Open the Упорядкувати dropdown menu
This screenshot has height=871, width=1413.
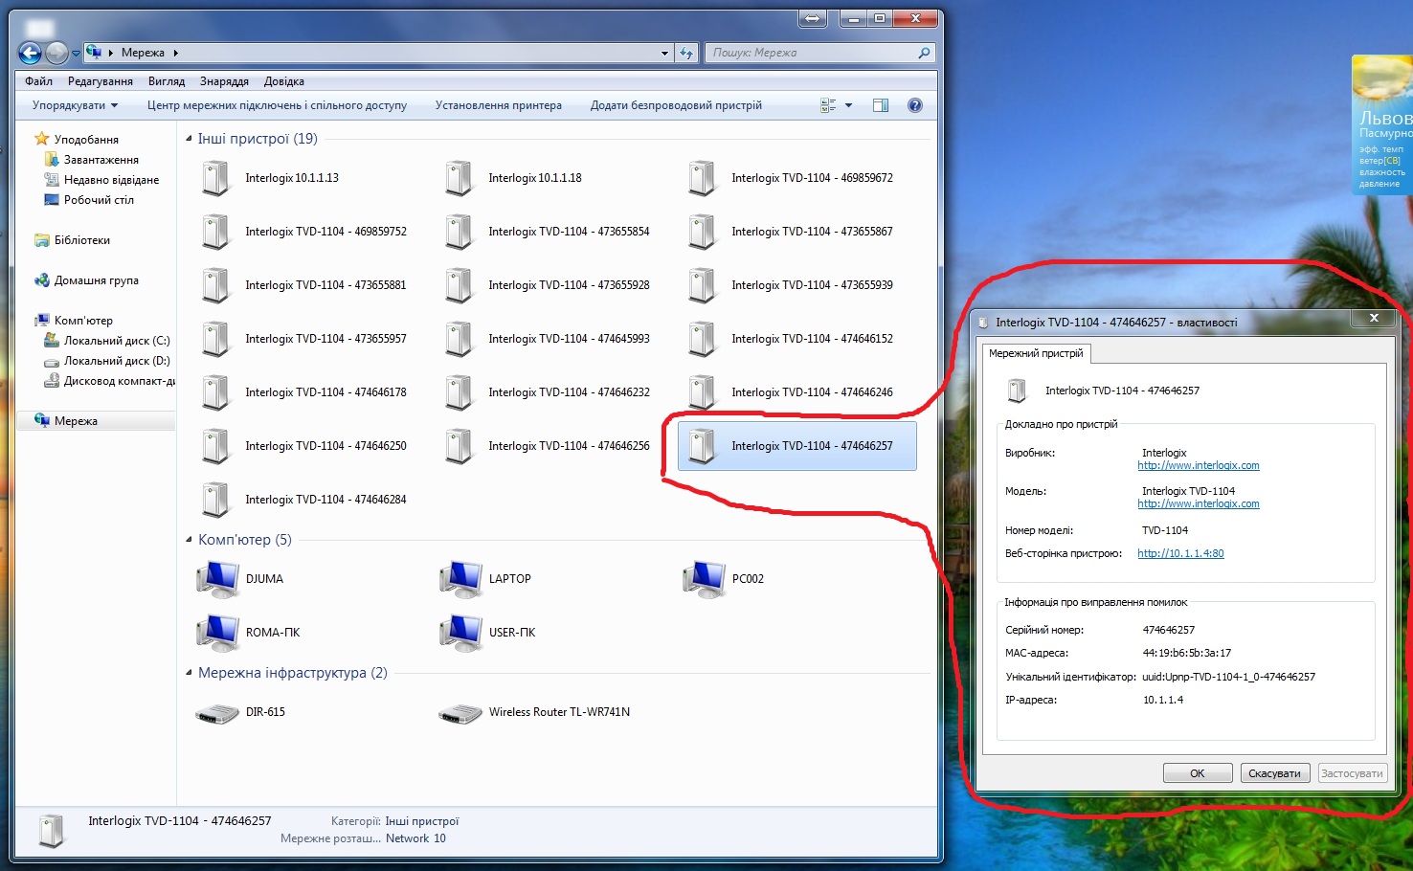point(75,105)
